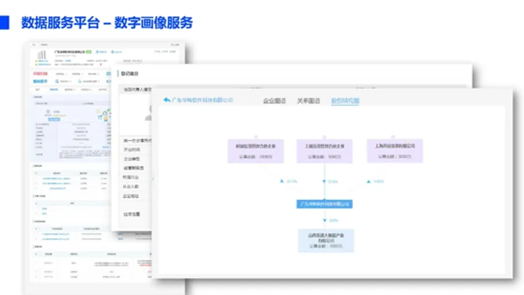Click the red 风险扫描 label in the back window
The width and height of the screenshot is (524, 295).
click(40, 73)
